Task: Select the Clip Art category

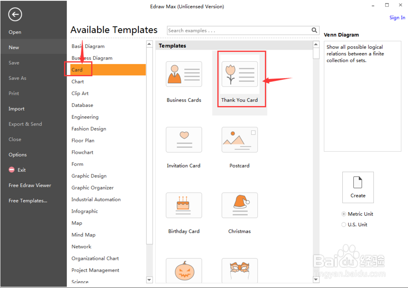Action: click(x=80, y=93)
